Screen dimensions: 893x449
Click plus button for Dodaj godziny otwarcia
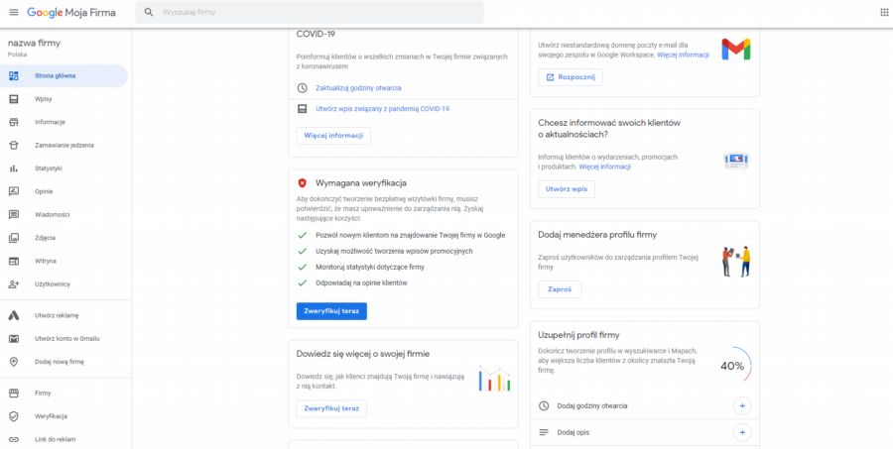point(741,405)
